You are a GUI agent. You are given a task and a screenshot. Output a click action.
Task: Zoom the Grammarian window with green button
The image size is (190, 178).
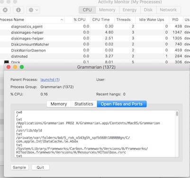(x=22, y=67)
